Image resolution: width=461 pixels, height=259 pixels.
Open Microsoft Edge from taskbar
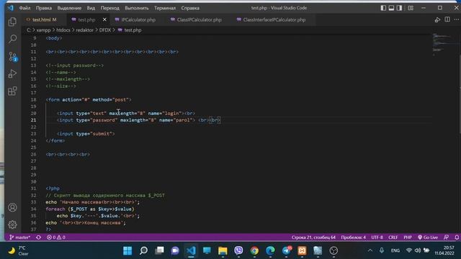click(x=270, y=251)
